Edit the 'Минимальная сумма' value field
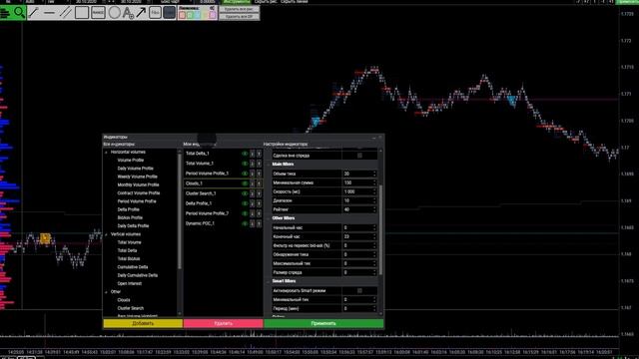Viewport: 639px width, 359px height. click(359, 182)
